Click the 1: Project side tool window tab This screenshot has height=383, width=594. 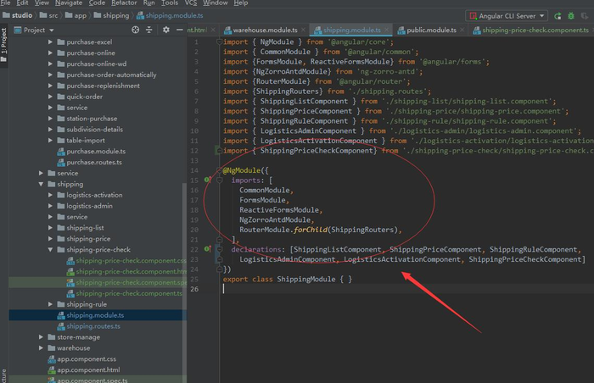coord(3,45)
